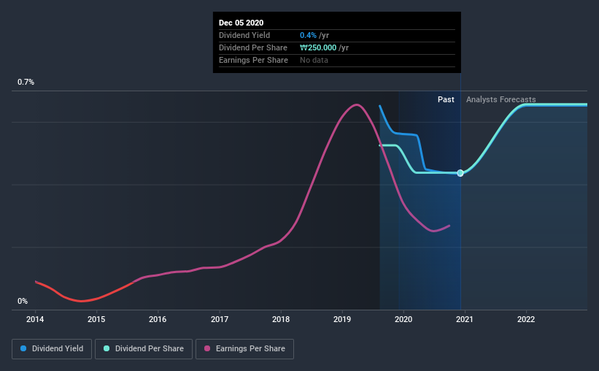Viewport: 599px width, 371px height.
Task: Click the 0.4% dividend yield tooltip value
Action: click(x=308, y=35)
